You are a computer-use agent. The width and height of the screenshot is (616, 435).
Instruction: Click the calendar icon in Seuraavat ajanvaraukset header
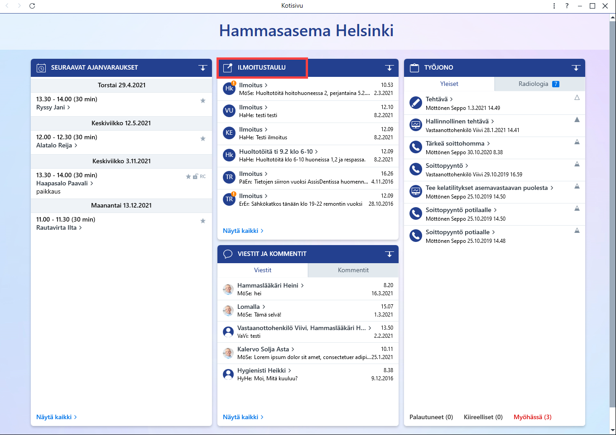pyautogui.click(x=41, y=68)
